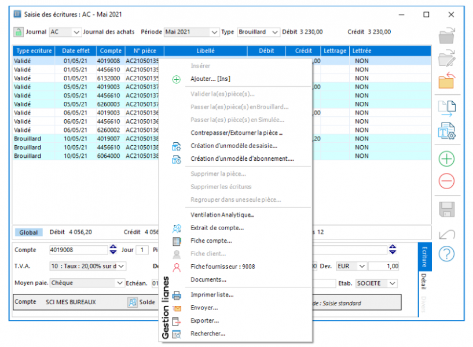Click the printer icon next to Imprimer liste
This screenshot has height=347, width=473.
[x=177, y=296]
